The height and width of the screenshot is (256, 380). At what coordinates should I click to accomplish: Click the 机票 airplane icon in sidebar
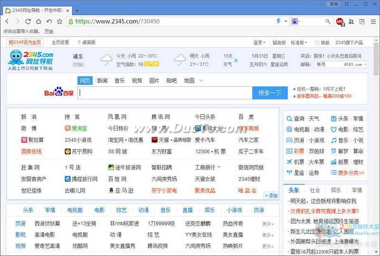[289, 162]
